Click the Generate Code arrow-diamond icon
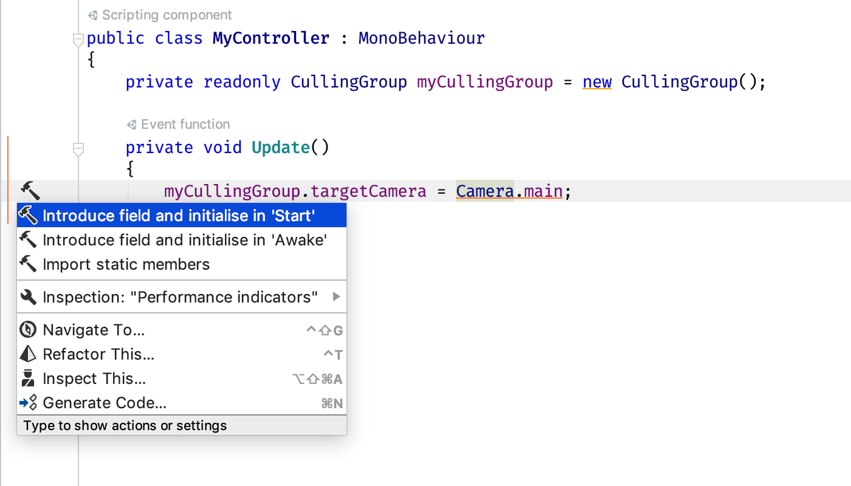The width and height of the screenshot is (851, 486). click(x=28, y=403)
